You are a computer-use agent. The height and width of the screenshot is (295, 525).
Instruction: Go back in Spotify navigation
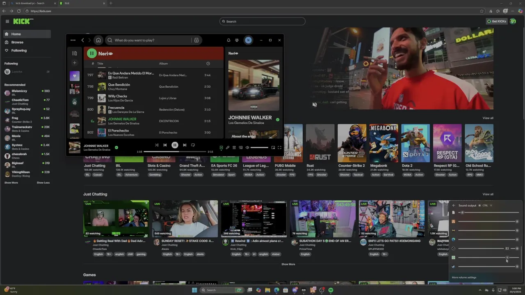pyautogui.click(x=82, y=40)
